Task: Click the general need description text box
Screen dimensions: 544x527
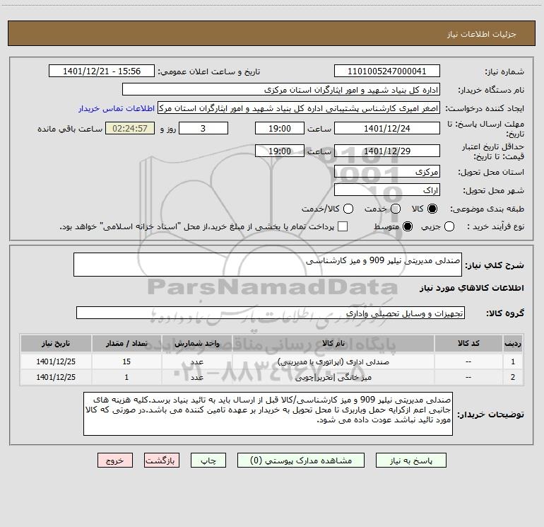Action: click(268, 265)
